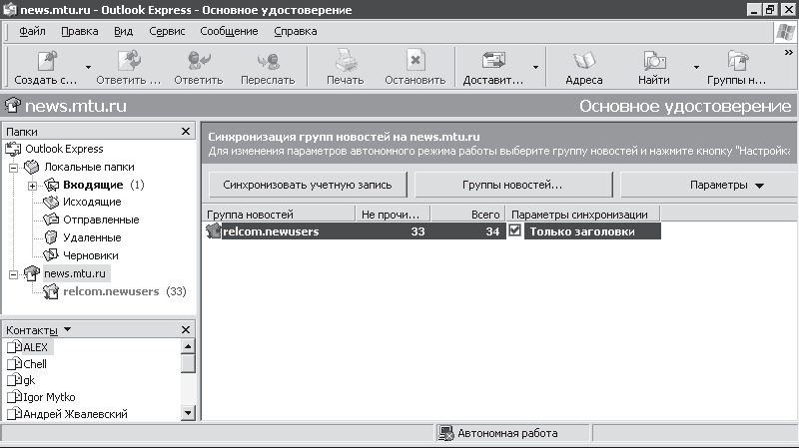
Task: Click the Найти toolbar icon
Action: coord(654,61)
